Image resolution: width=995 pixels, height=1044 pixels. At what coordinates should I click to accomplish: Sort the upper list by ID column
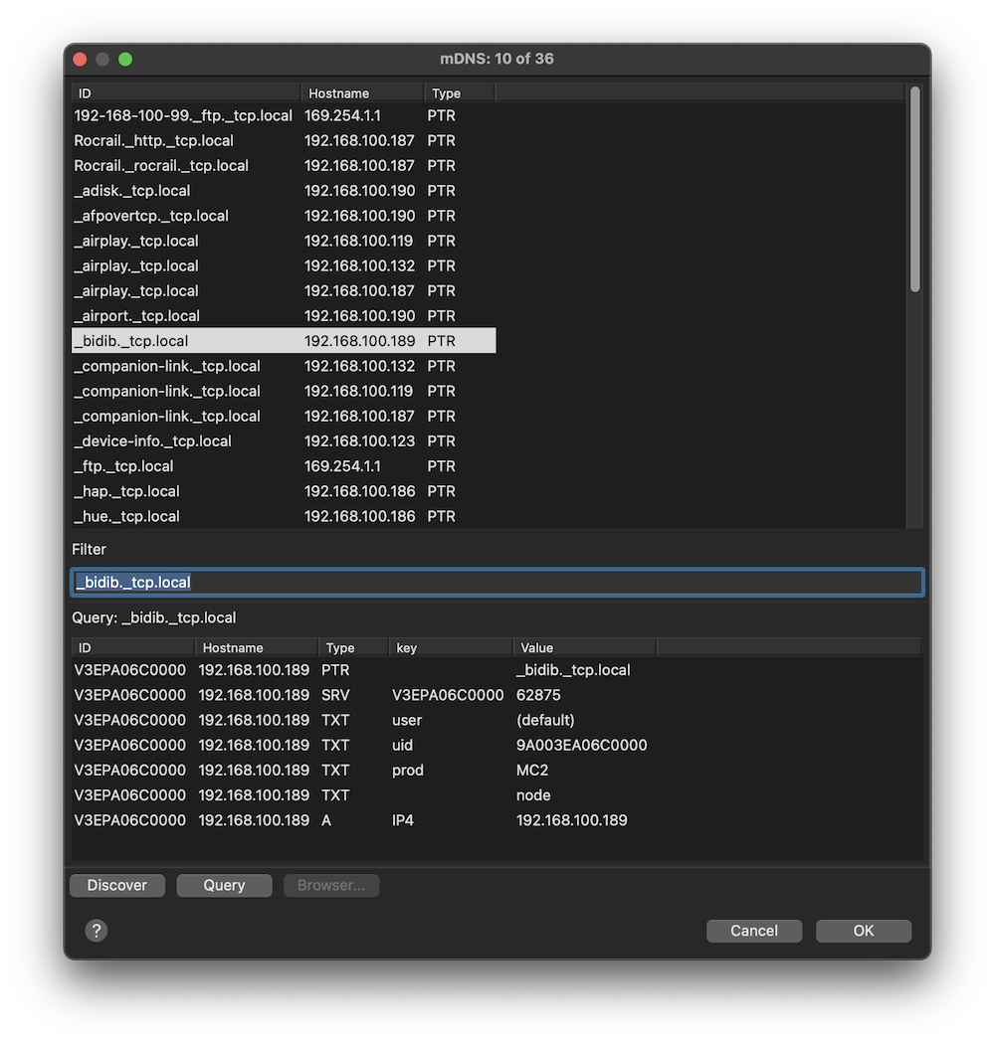click(186, 93)
